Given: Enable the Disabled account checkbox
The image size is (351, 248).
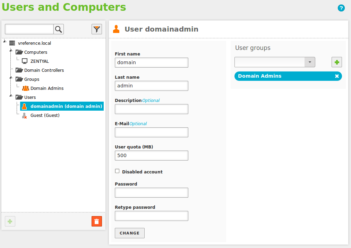Looking at the screenshot, I should [117, 171].
